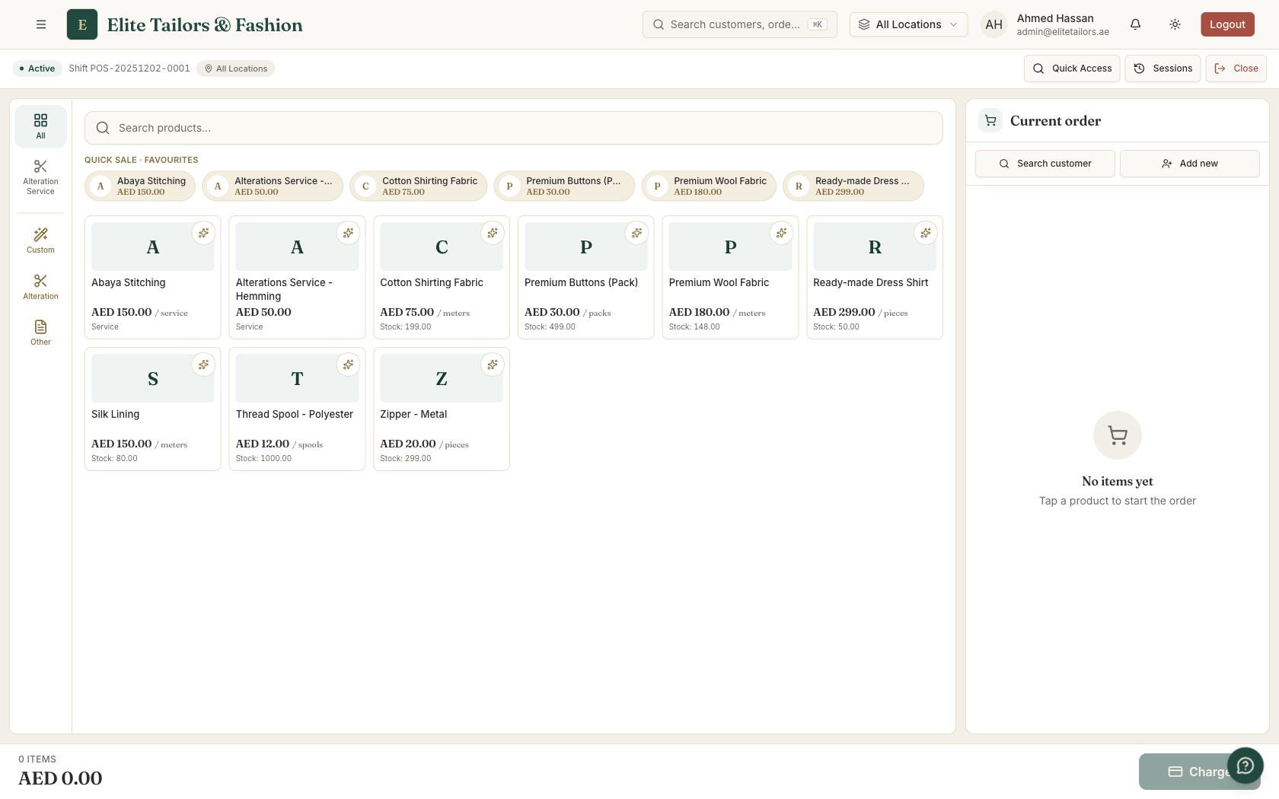The height and width of the screenshot is (799, 1279).
Task: Toggle favourite on Alterations Service - Hemming card
Action: tap(348, 233)
